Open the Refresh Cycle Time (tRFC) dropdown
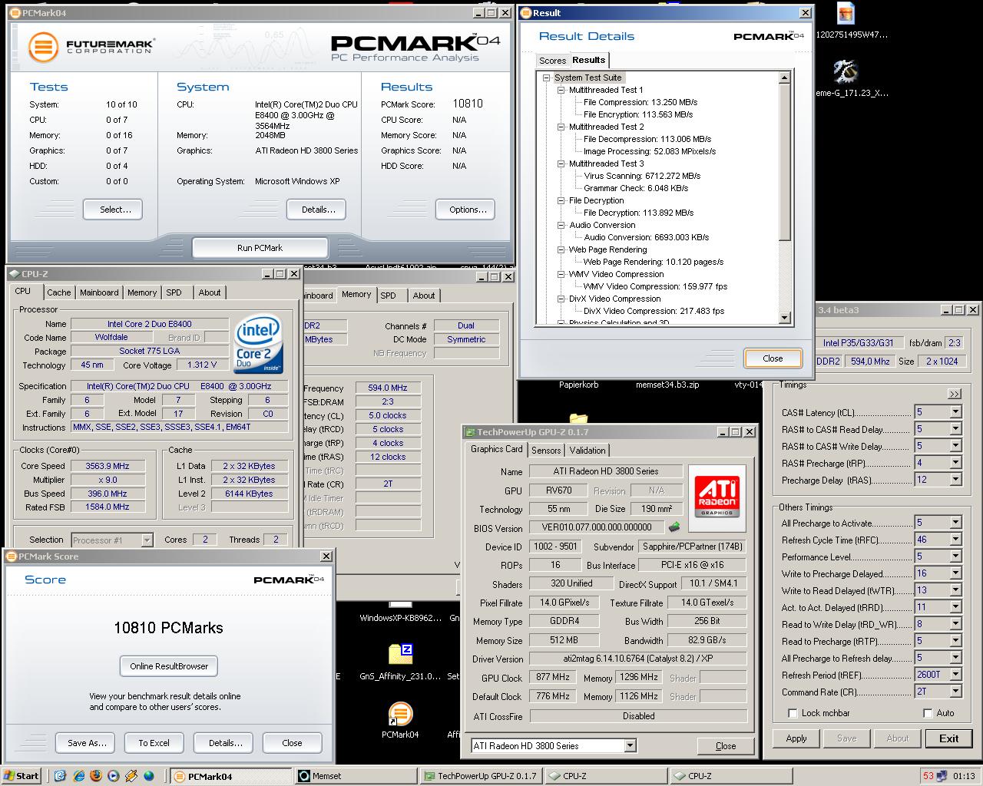The width and height of the screenshot is (983, 786). (955, 540)
